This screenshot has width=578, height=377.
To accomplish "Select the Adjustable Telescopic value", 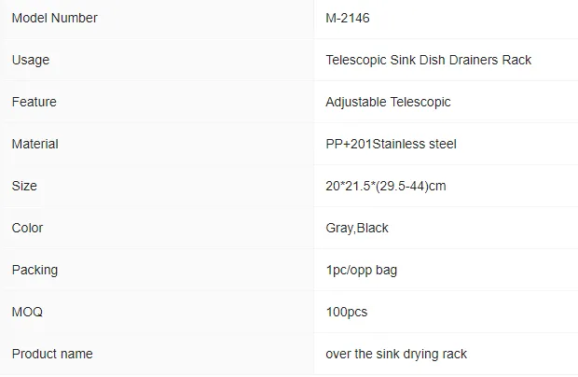I will (x=388, y=102).
